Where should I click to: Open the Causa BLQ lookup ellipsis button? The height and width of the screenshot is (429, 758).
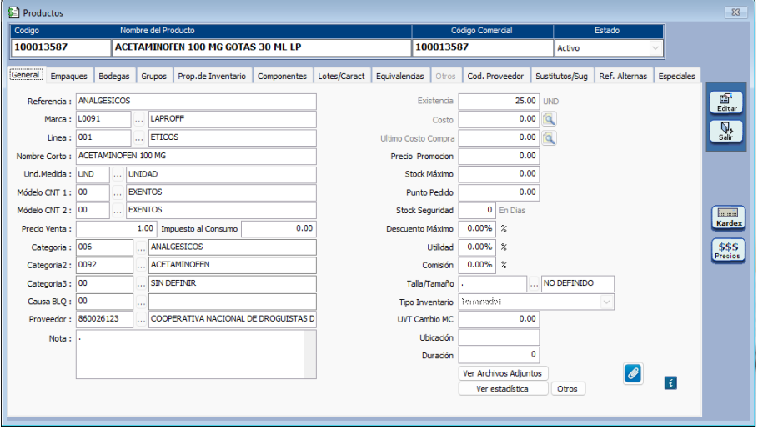[x=141, y=302]
